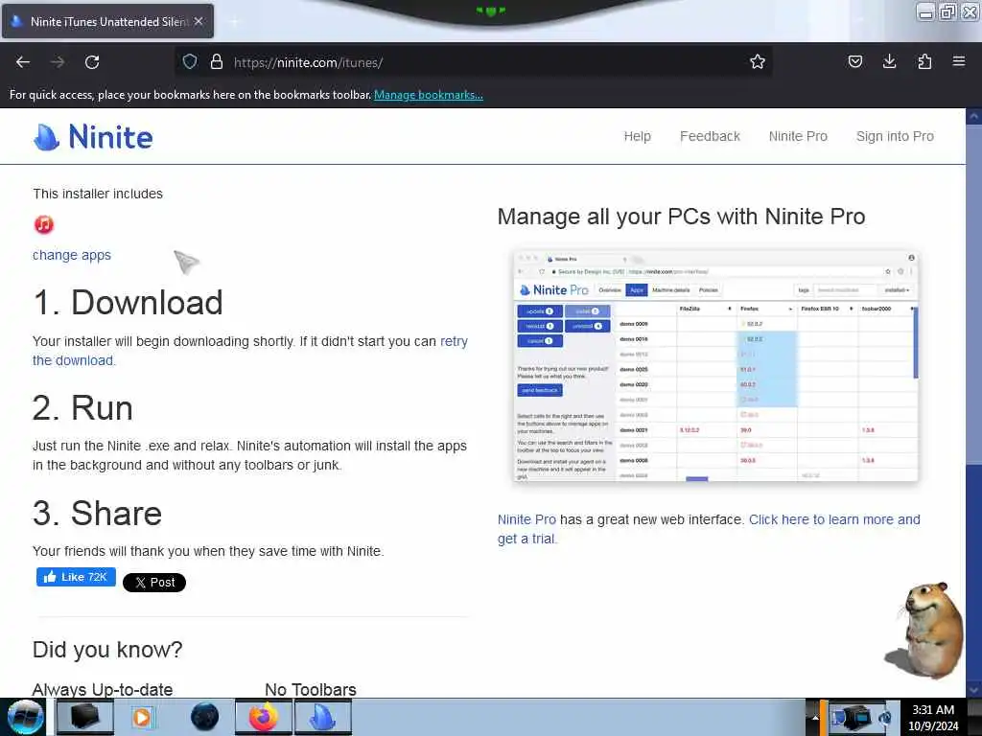Open the Feedback page link
Screen dimensions: 982x736
(x=710, y=136)
